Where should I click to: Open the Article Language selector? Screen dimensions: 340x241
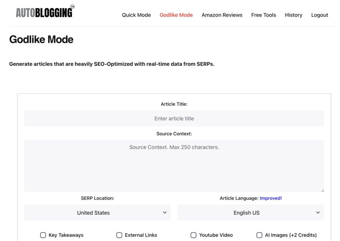[x=251, y=212]
